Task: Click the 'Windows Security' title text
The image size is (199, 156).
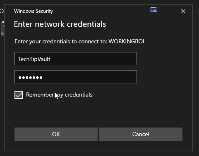Action: click(x=34, y=11)
